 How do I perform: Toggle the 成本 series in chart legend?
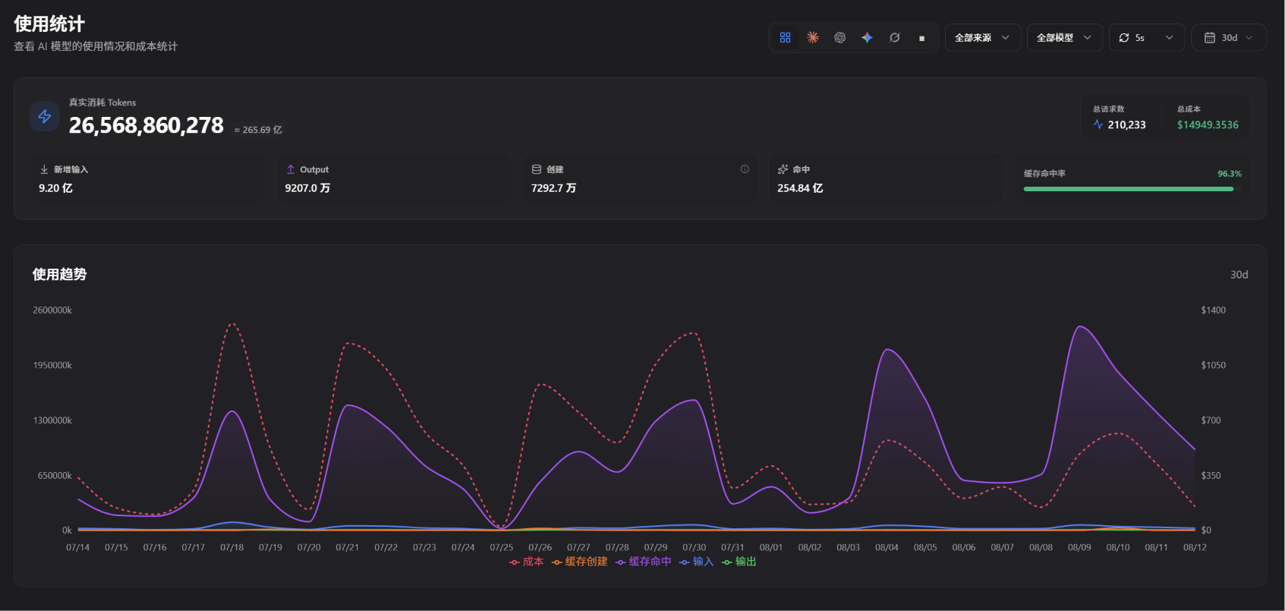pyautogui.click(x=527, y=562)
